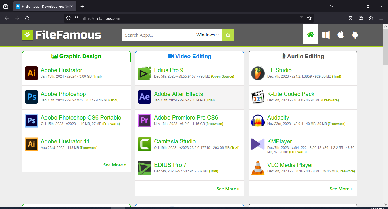Open the Camtasia Studio link
The image size is (388, 209).
(x=175, y=141)
